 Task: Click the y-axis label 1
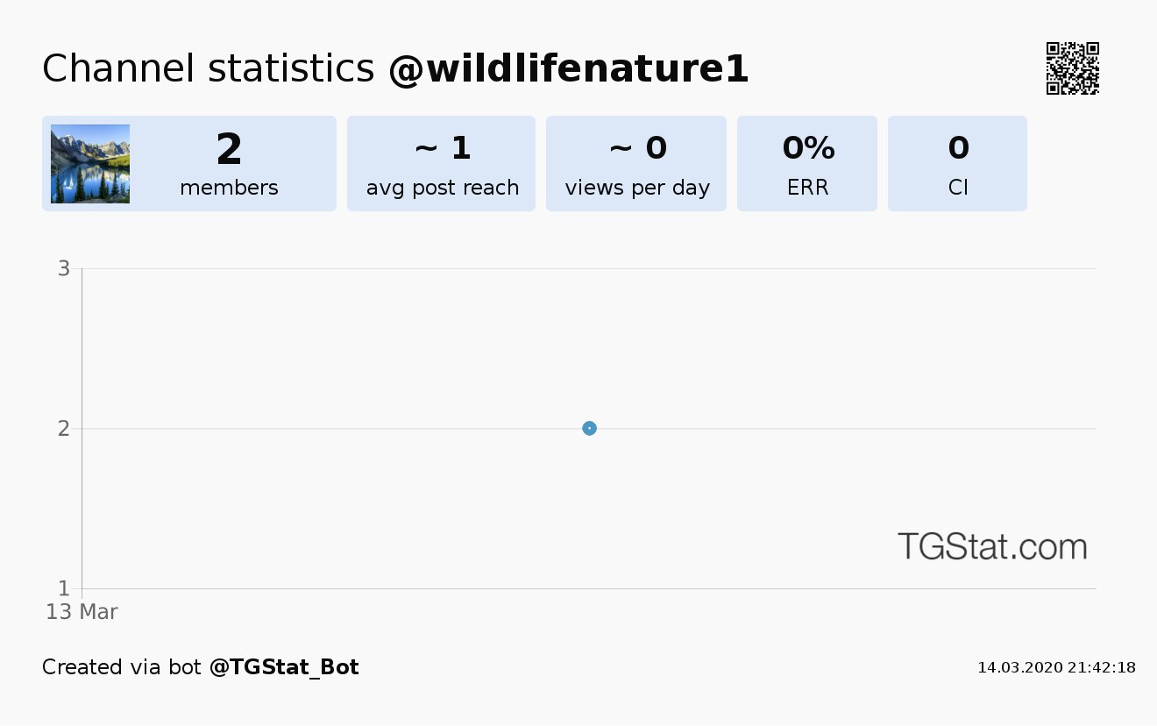(x=64, y=588)
